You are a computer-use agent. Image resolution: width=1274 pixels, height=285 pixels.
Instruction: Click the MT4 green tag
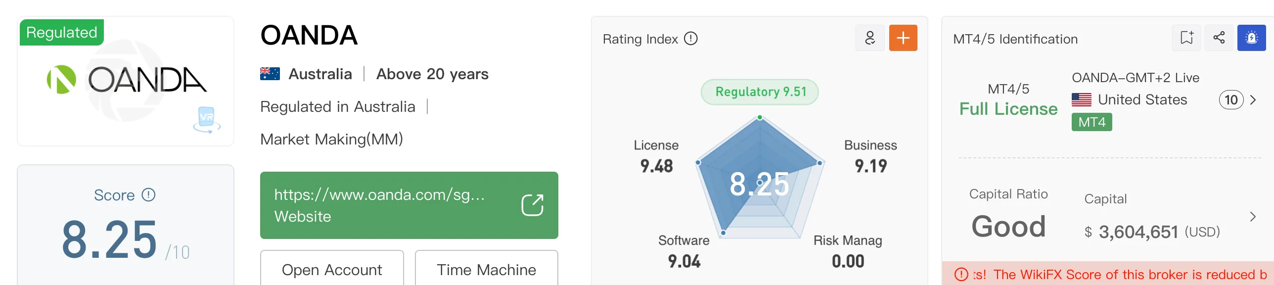click(x=1092, y=122)
